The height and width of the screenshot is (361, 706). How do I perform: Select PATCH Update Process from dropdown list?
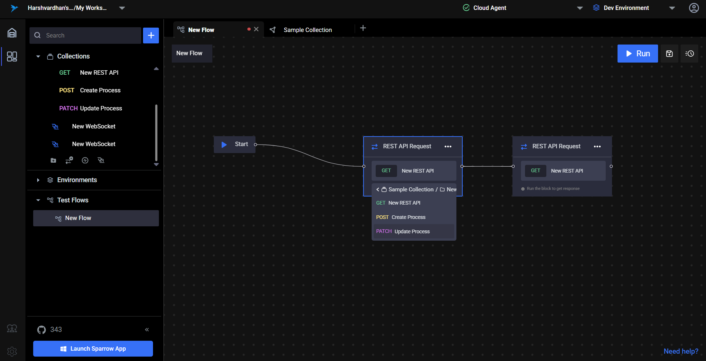click(x=414, y=231)
